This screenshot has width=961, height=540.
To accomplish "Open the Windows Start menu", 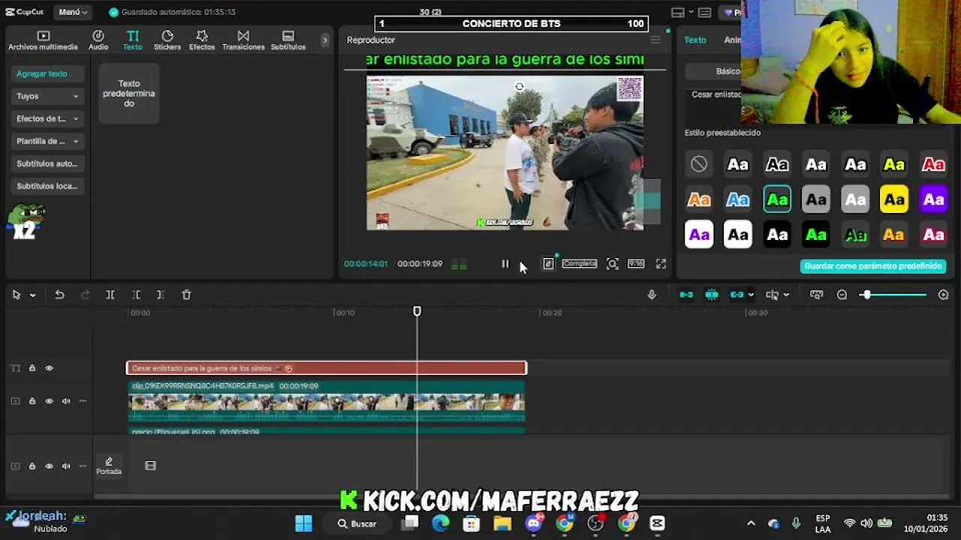I will (303, 523).
